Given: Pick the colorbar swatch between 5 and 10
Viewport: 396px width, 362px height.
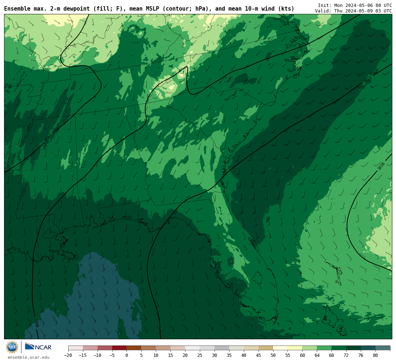Looking at the screenshot, I should tap(149, 348).
